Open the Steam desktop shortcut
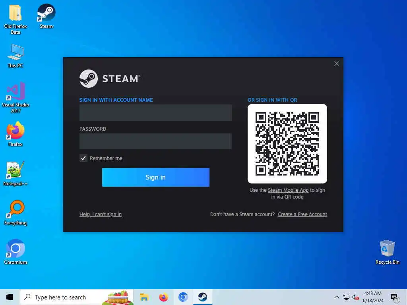The width and height of the screenshot is (407, 305). pyautogui.click(x=46, y=16)
